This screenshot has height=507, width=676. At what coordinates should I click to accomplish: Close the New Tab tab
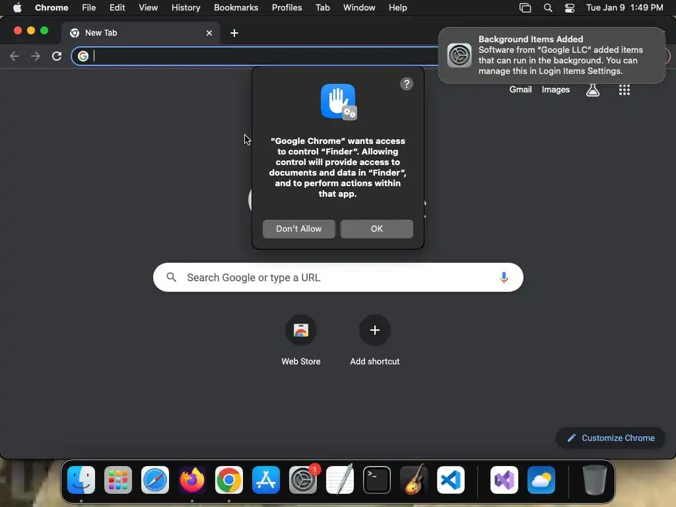coord(209,33)
